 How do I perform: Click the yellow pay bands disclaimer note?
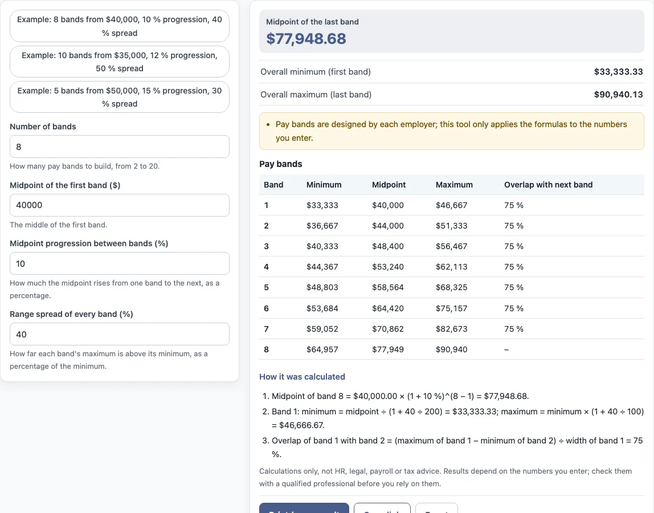click(x=452, y=131)
